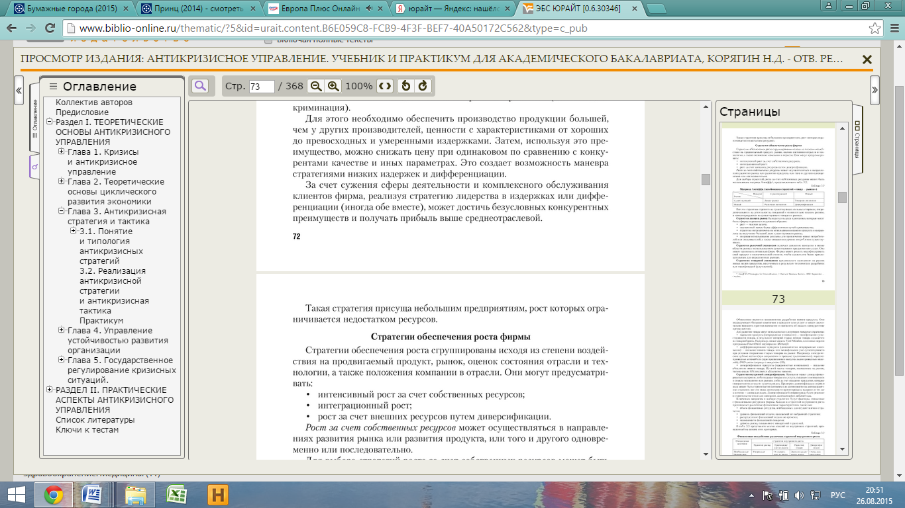The width and height of the screenshot is (905, 508).
Task: Open Windows Start menu
Action: [16, 495]
